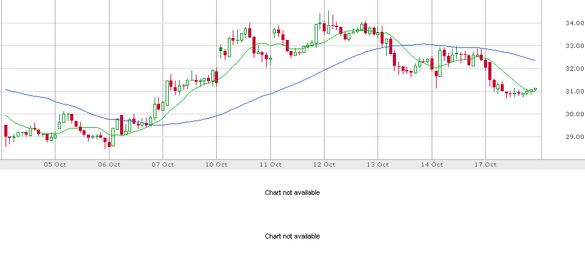Click the 10 Oct date label

[216, 165]
